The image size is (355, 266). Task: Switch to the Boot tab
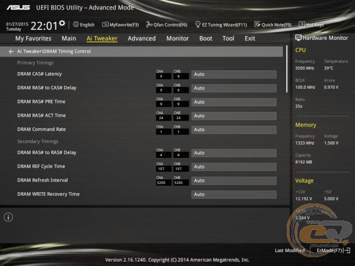[x=206, y=38]
